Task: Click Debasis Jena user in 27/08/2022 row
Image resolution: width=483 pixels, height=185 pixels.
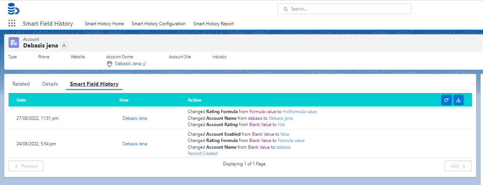Action: [x=135, y=118]
